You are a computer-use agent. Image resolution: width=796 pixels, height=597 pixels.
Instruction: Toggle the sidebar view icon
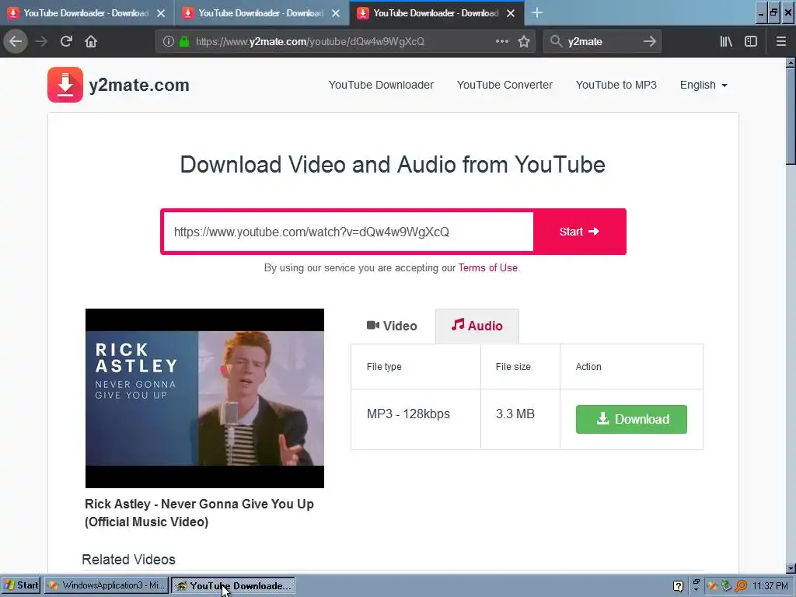pos(751,42)
